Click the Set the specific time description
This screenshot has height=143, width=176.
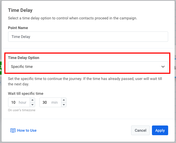click(x=85, y=81)
